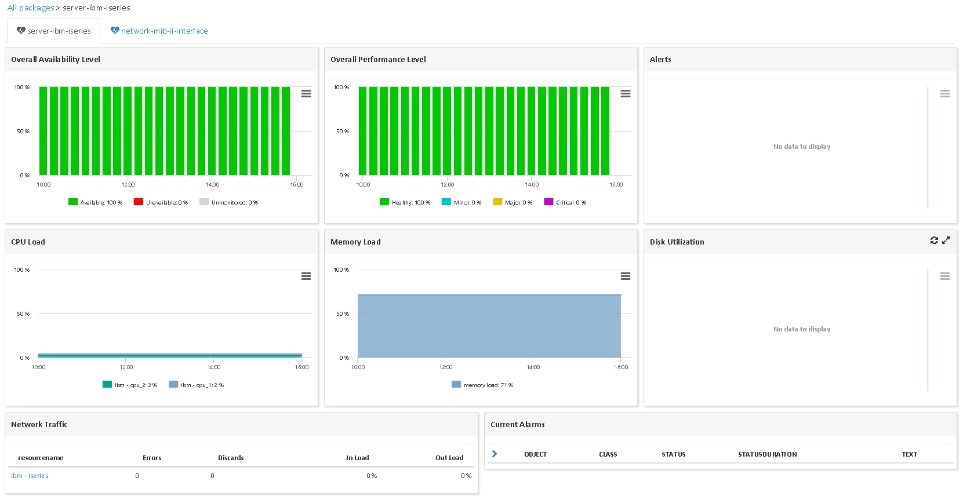Open Alerts panel chart menu icon

click(x=945, y=93)
